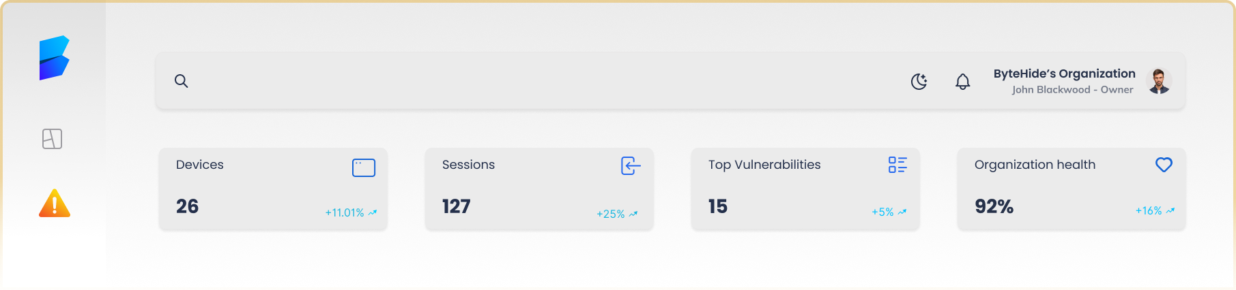Click the Organization health heart icon
Viewport: 1236px width, 290px height.
tap(1164, 165)
